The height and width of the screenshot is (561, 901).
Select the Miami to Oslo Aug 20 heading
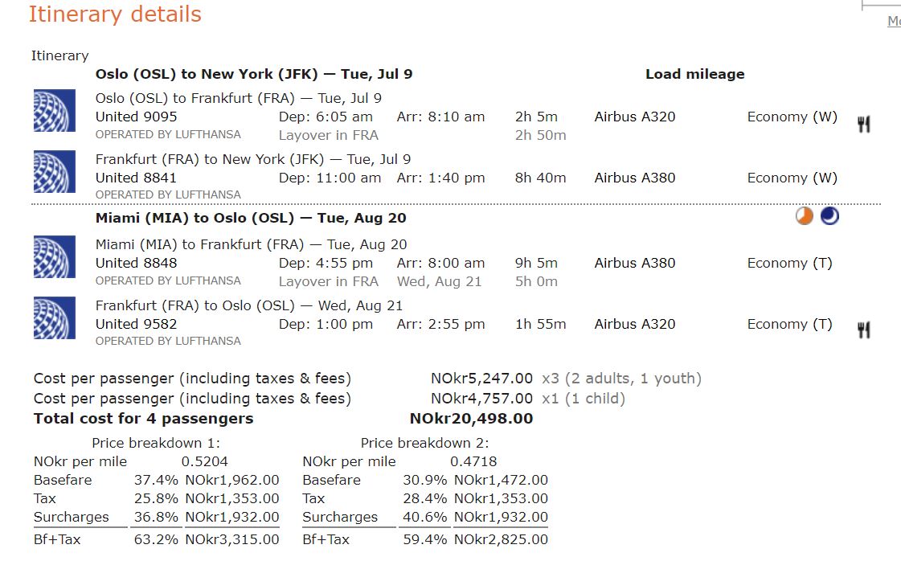pos(251,218)
